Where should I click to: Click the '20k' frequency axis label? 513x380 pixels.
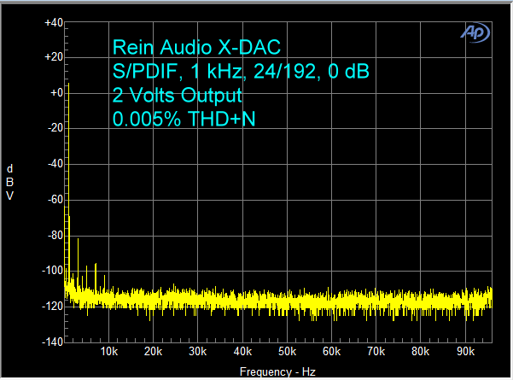pos(153,352)
